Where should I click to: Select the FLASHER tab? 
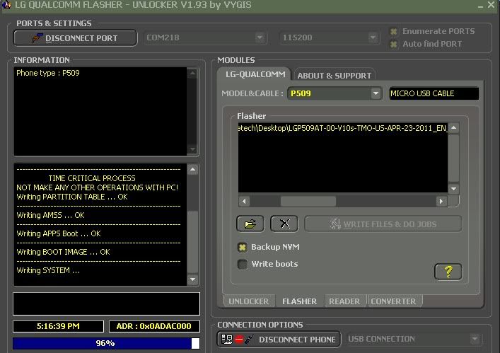point(299,301)
